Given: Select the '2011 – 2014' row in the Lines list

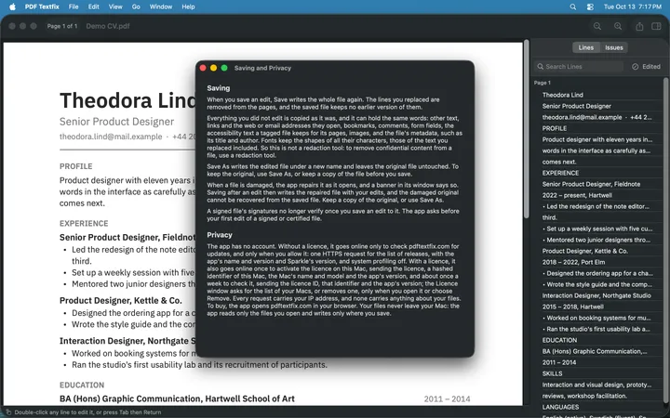Looking at the screenshot, I should [x=598, y=362].
